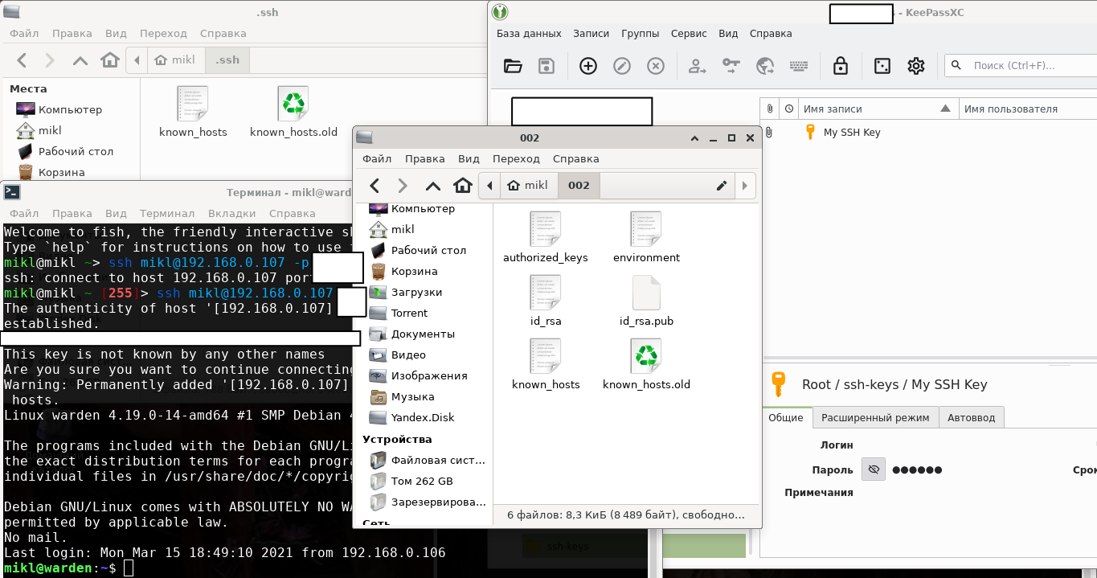
Task: Open the Группы menu in KeePassXC
Action: pyautogui.click(x=640, y=34)
